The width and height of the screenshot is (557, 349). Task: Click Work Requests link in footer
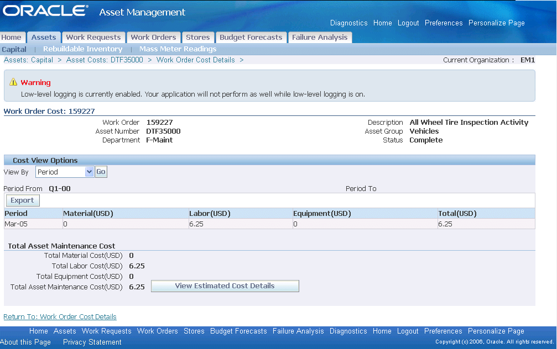pos(107,331)
